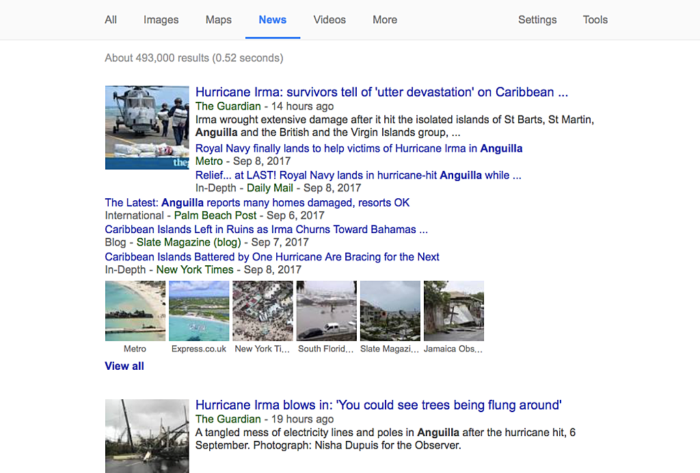Open the Royal Navy finally lands Metro article
Image resolution: width=700 pixels, height=473 pixels.
click(x=359, y=148)
